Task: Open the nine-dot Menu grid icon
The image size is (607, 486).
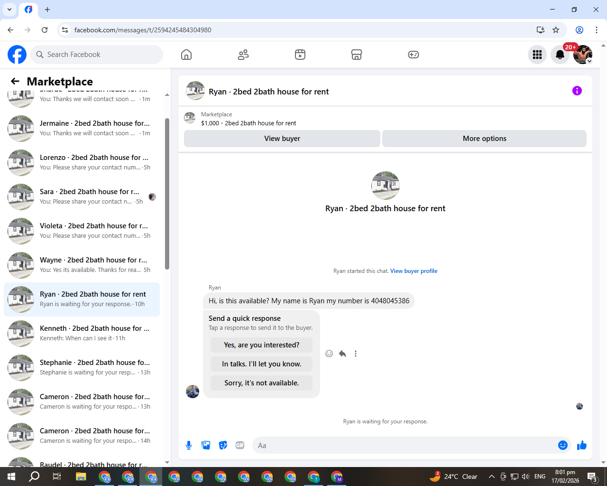Action: [x=537, y=55]
